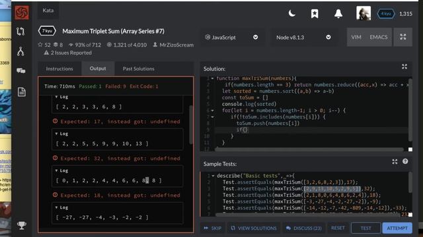Open author MrZizoScream's profile
Screen dimensions: 423x237
pos(173,45)
